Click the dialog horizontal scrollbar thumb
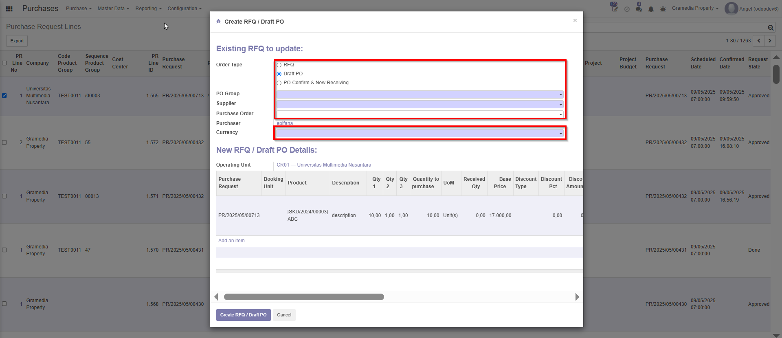 304,297
